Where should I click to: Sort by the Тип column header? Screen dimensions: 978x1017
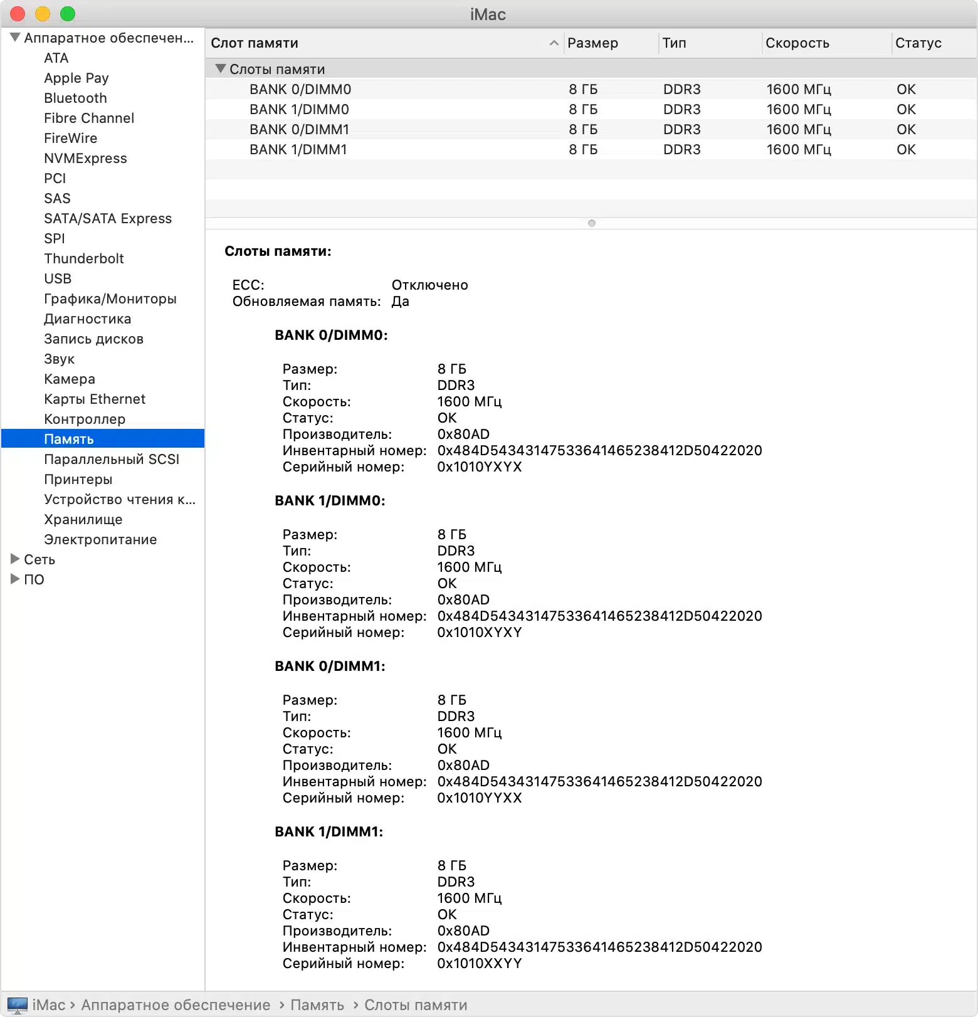[710, 43]
